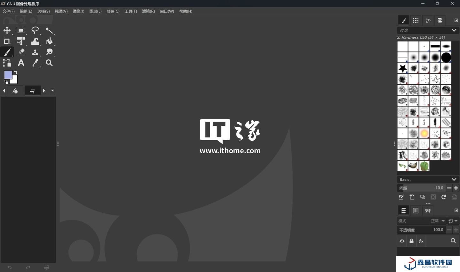Toggle the layer lock icon
This screenshot has height=272, width=460.
click(x=411, y=241)
